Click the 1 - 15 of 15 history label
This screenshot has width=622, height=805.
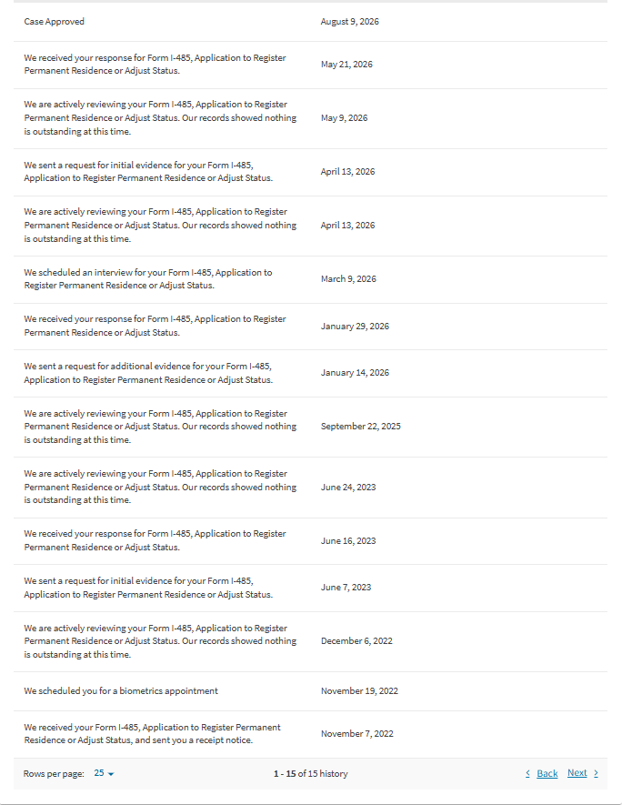coord(310,774)
